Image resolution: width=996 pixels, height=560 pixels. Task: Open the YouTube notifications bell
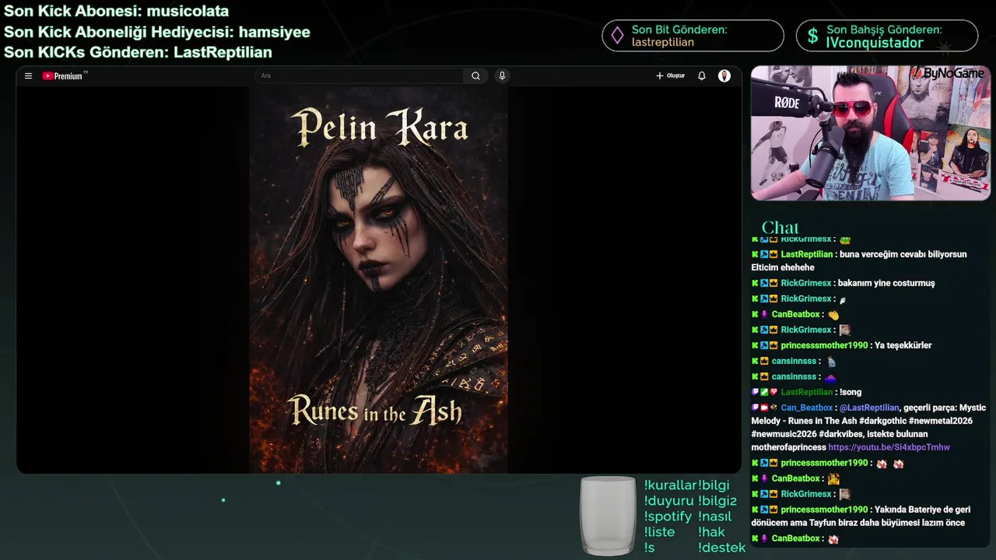coord(702,76)
